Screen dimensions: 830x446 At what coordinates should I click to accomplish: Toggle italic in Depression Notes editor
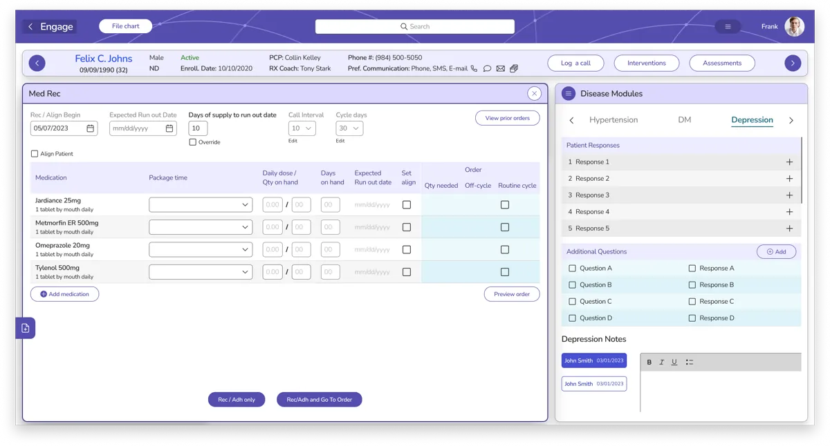tap(661, 362)
